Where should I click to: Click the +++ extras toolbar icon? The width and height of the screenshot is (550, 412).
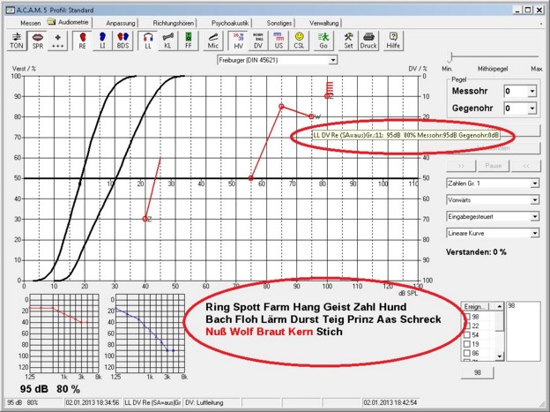[x=57, y=41]
